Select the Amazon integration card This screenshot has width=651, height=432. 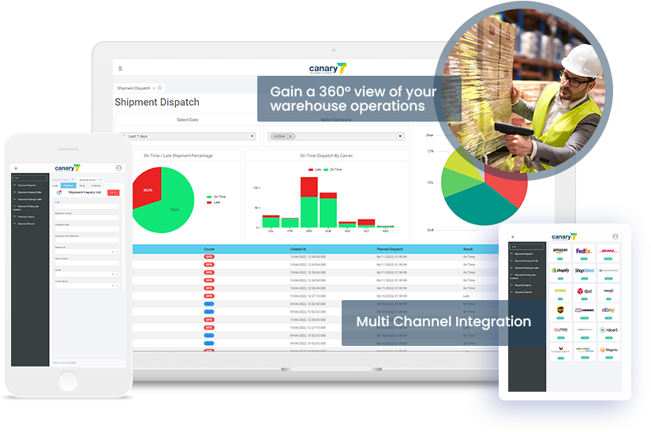pos(560,253)
